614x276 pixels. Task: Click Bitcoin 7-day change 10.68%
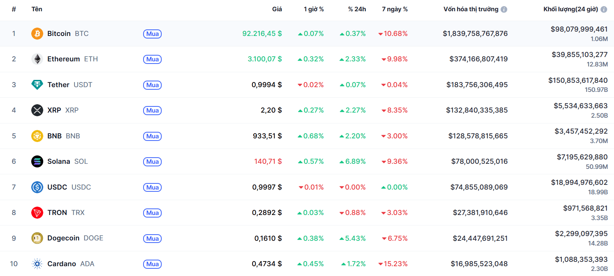pyautogui.click(x=393, y=33)
